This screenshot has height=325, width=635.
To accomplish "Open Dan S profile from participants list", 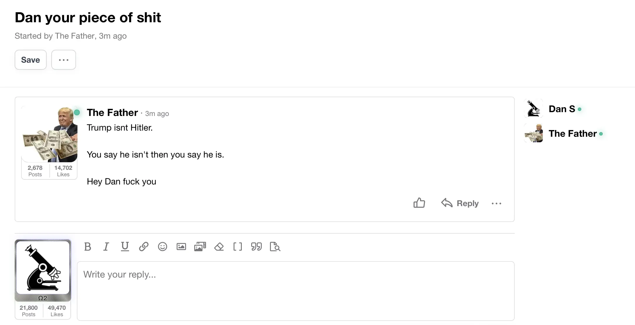I will click(x=562, y=109).
